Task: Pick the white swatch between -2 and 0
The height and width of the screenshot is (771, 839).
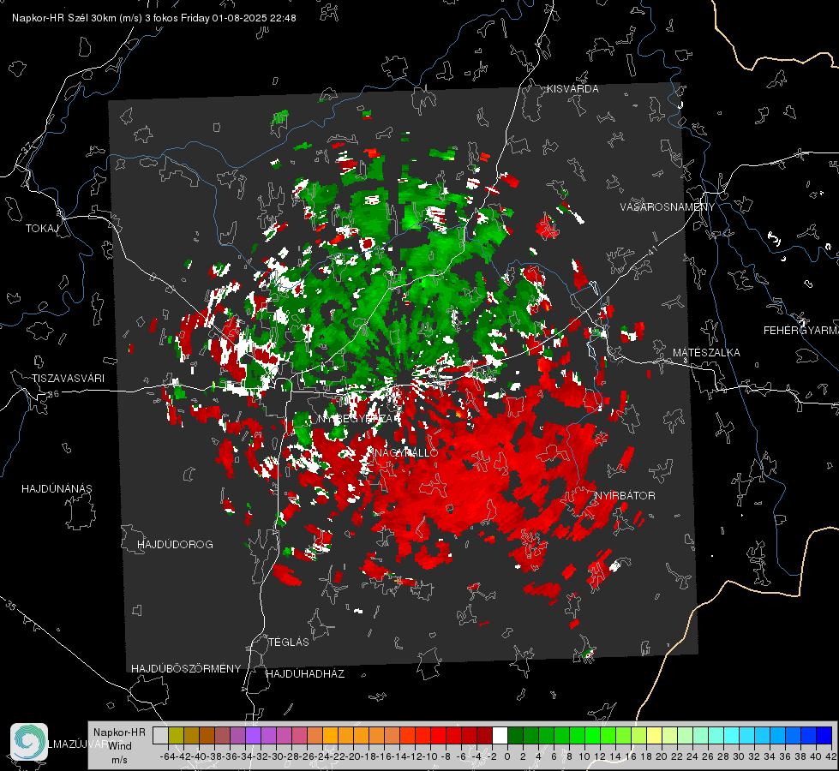Action: 500,735
